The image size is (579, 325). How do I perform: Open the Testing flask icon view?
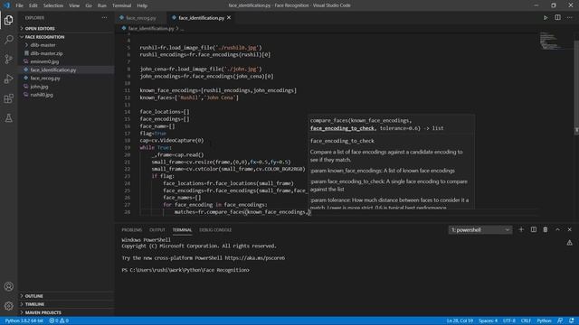click(x=8, y=118)
